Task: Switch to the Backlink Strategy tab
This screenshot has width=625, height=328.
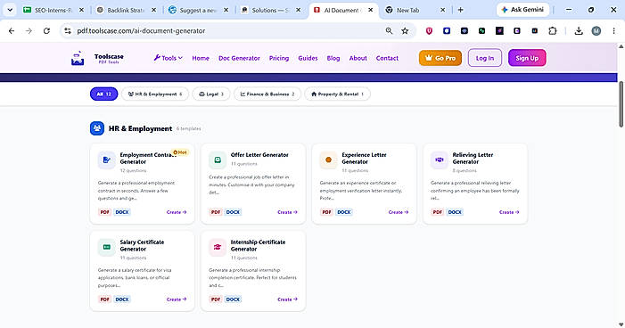Action: pyautogui.click(x=127, y=10)
